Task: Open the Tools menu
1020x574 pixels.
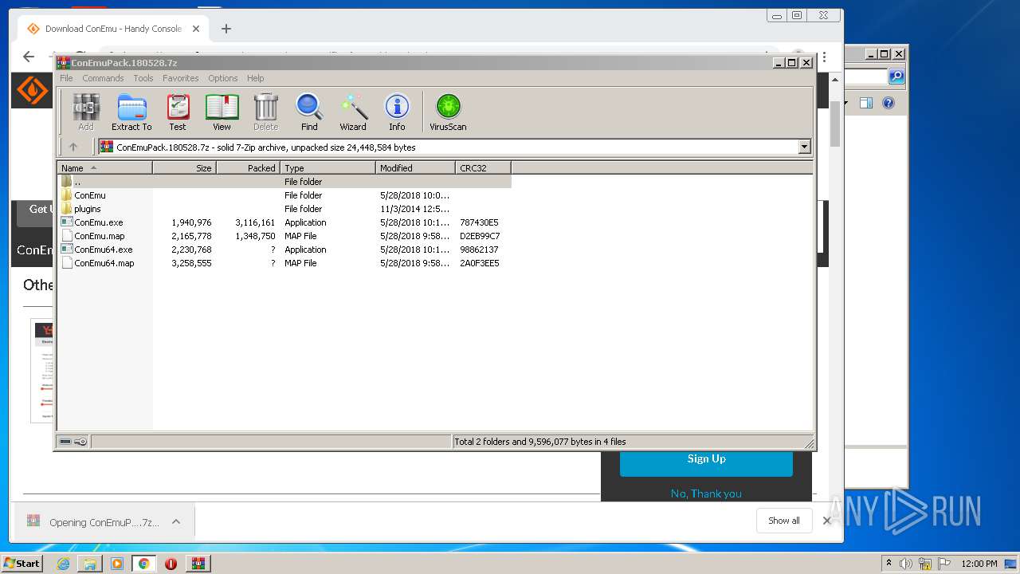Action: point(143,78)
